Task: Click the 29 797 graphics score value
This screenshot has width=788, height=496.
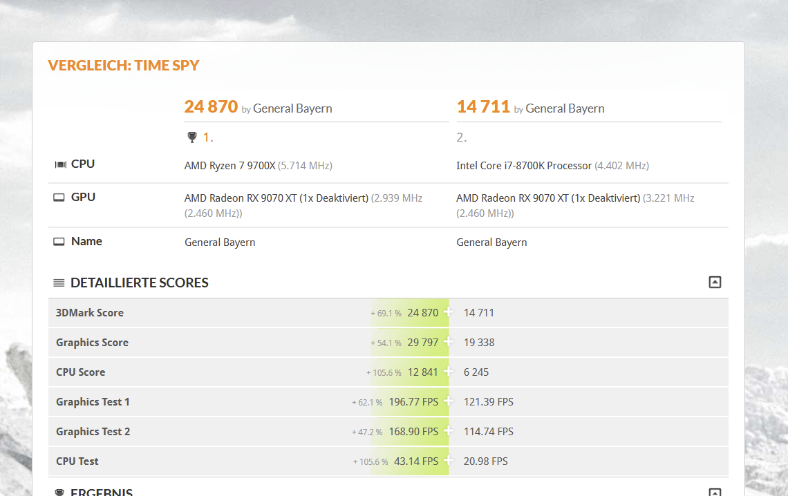Action: (422, 343)
